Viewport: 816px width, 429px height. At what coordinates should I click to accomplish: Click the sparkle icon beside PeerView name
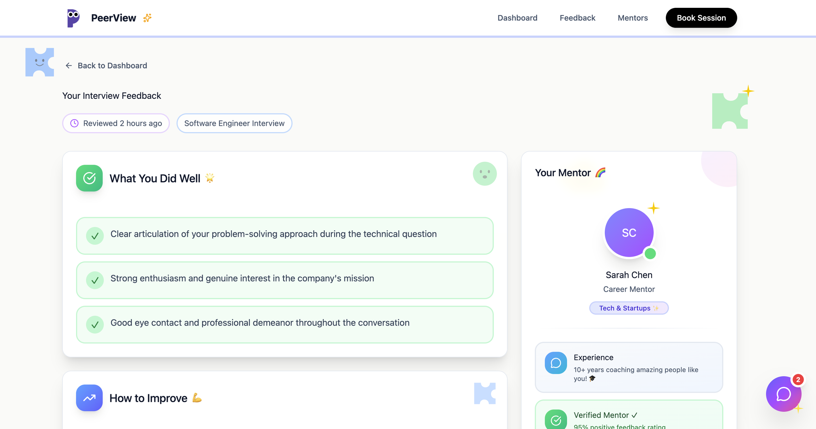(148, 18)
